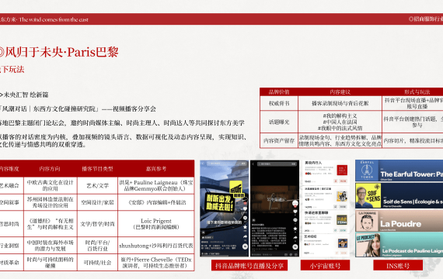The width and height of the screenshot is (443, 279).
Task: Tap the comment bubble in the yellow-headline Douyin screenshot
Action: (x=246, y=218)
